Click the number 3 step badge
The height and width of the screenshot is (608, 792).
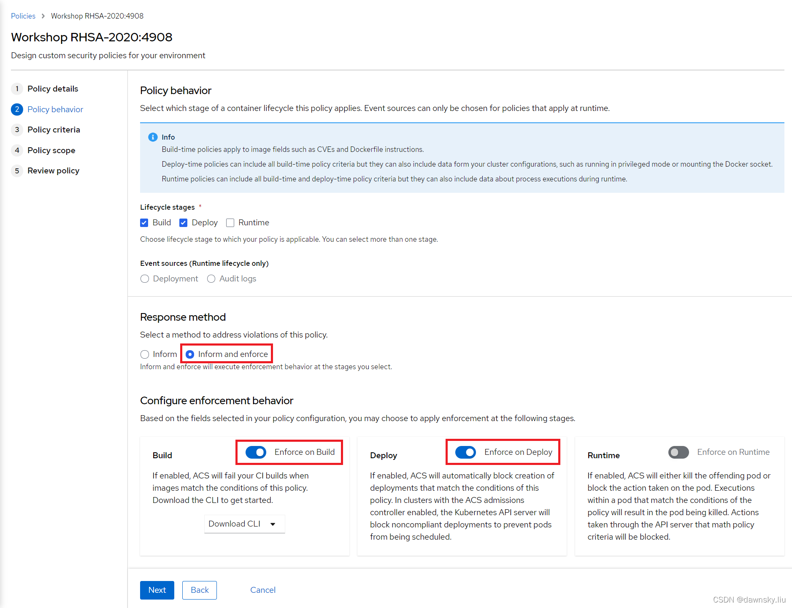coord(17,130)
